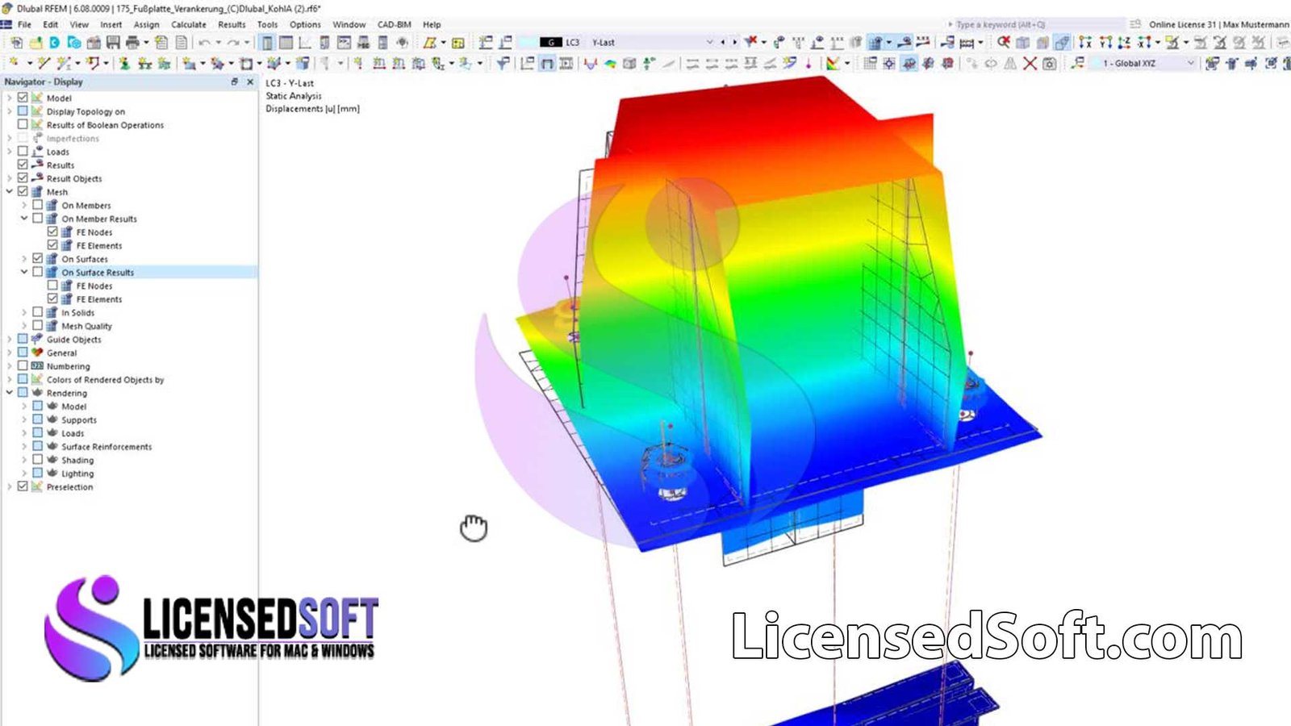The width and height of the screenshot is (1291, 726).
Task: Close the Navigator - Display panel
Action: 250,81
